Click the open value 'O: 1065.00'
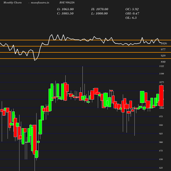The image size is (171, 171). [65, 9]
